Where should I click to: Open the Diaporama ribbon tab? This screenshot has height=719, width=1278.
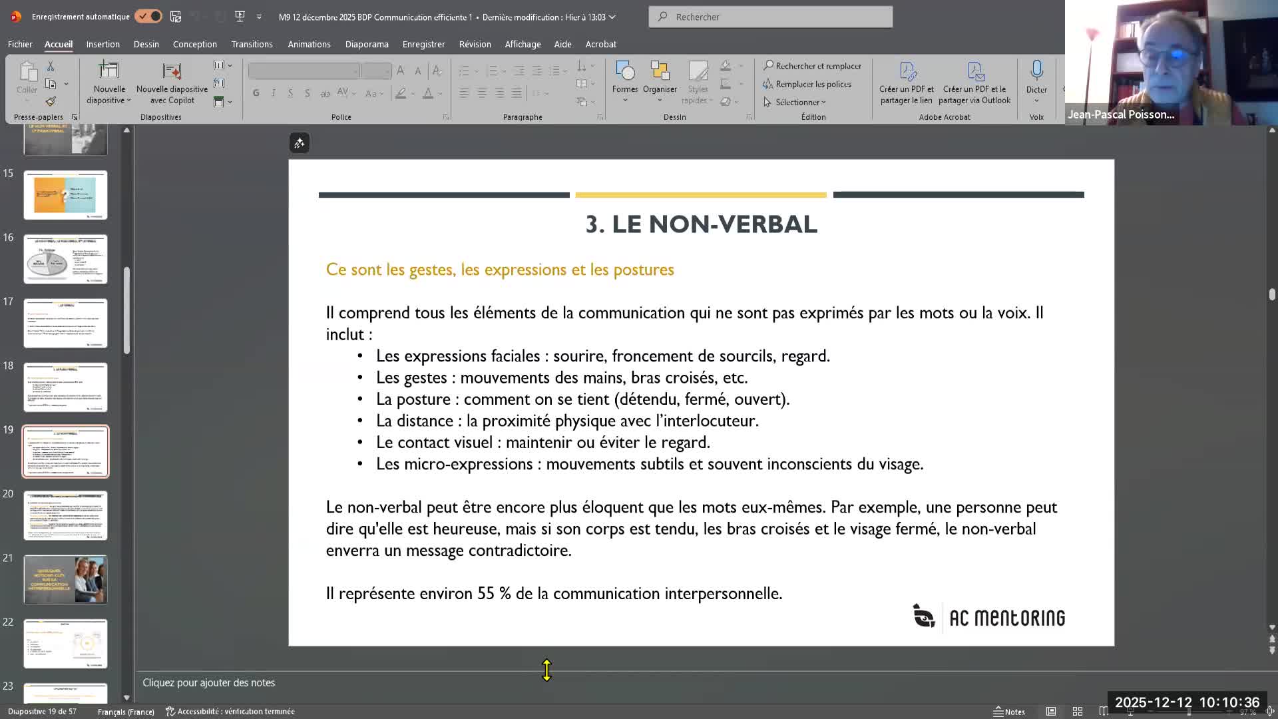tap(366, 44)
